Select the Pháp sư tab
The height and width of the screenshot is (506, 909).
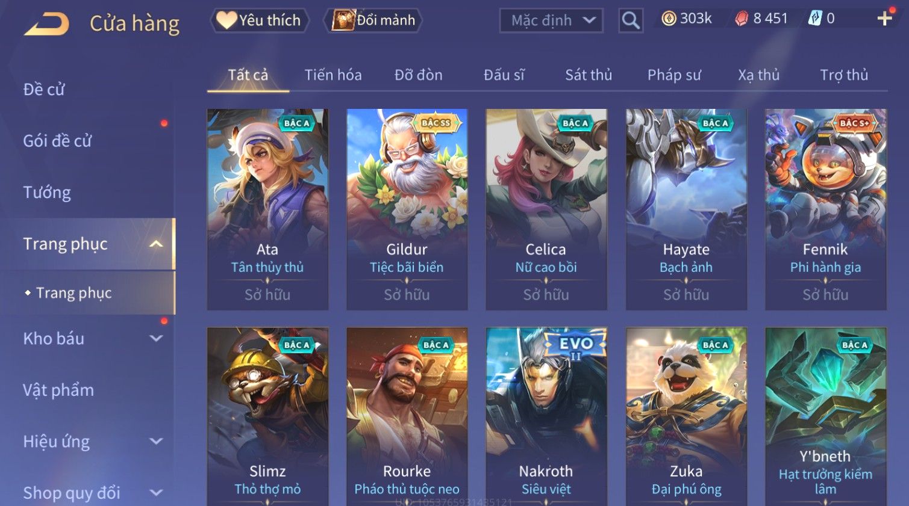coord(674,75)
